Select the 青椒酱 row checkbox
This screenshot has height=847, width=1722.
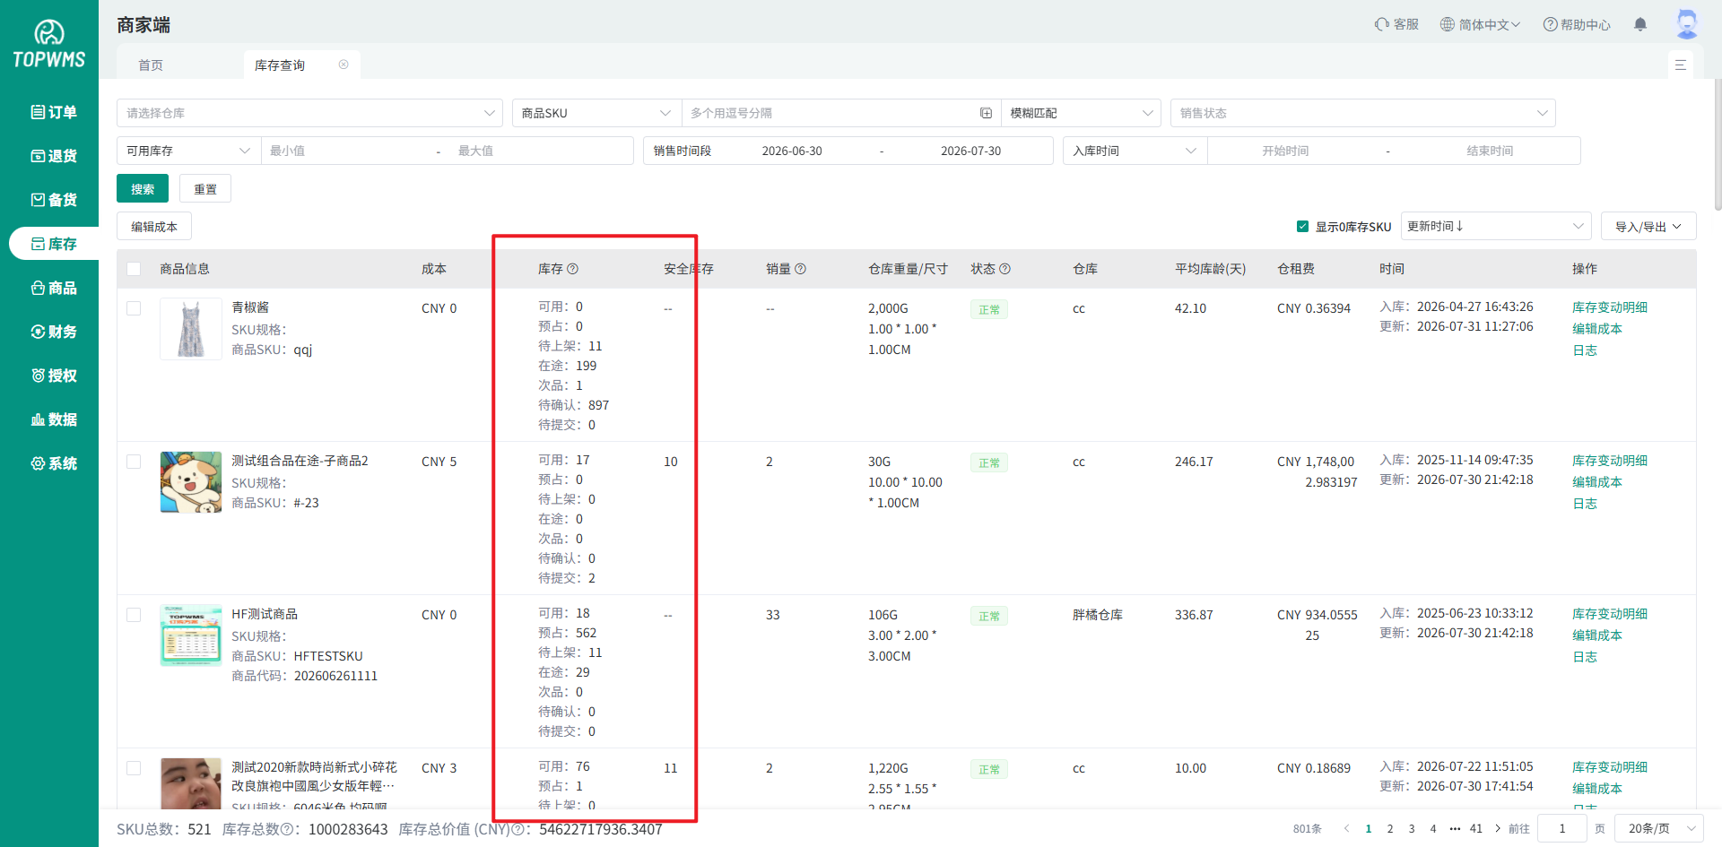click(134, 308)
